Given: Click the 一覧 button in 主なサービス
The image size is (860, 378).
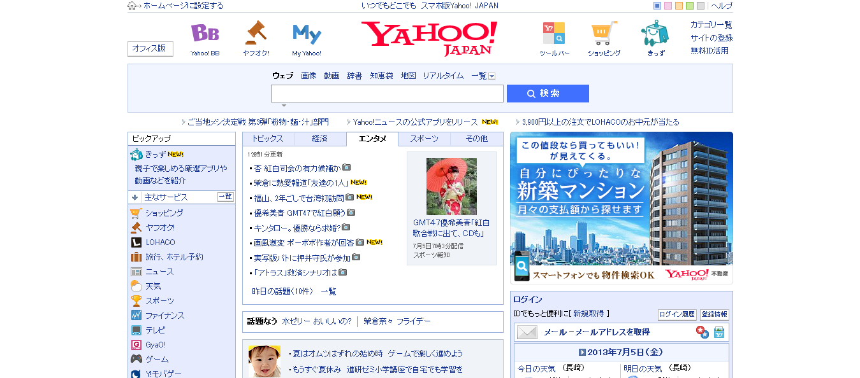Looking at the screenshot, I should [226, 197].
